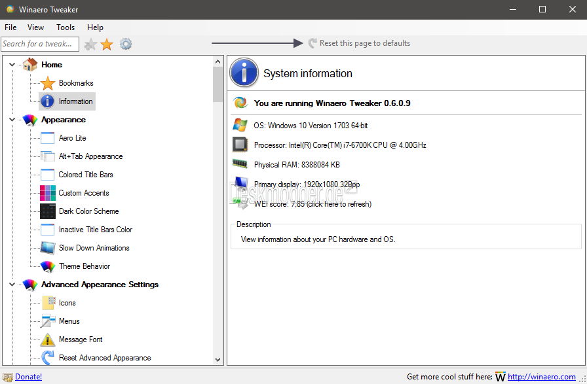This screenshot has height=384, width=587.
Task: Select Message Font tree item
Action: click(x=81, y=340)
